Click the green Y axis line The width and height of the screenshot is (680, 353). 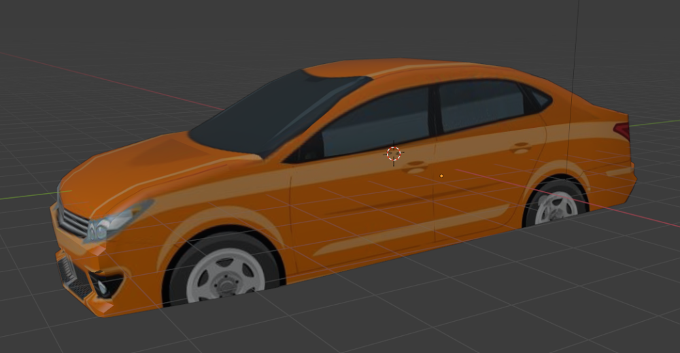(x=27, y=196)
